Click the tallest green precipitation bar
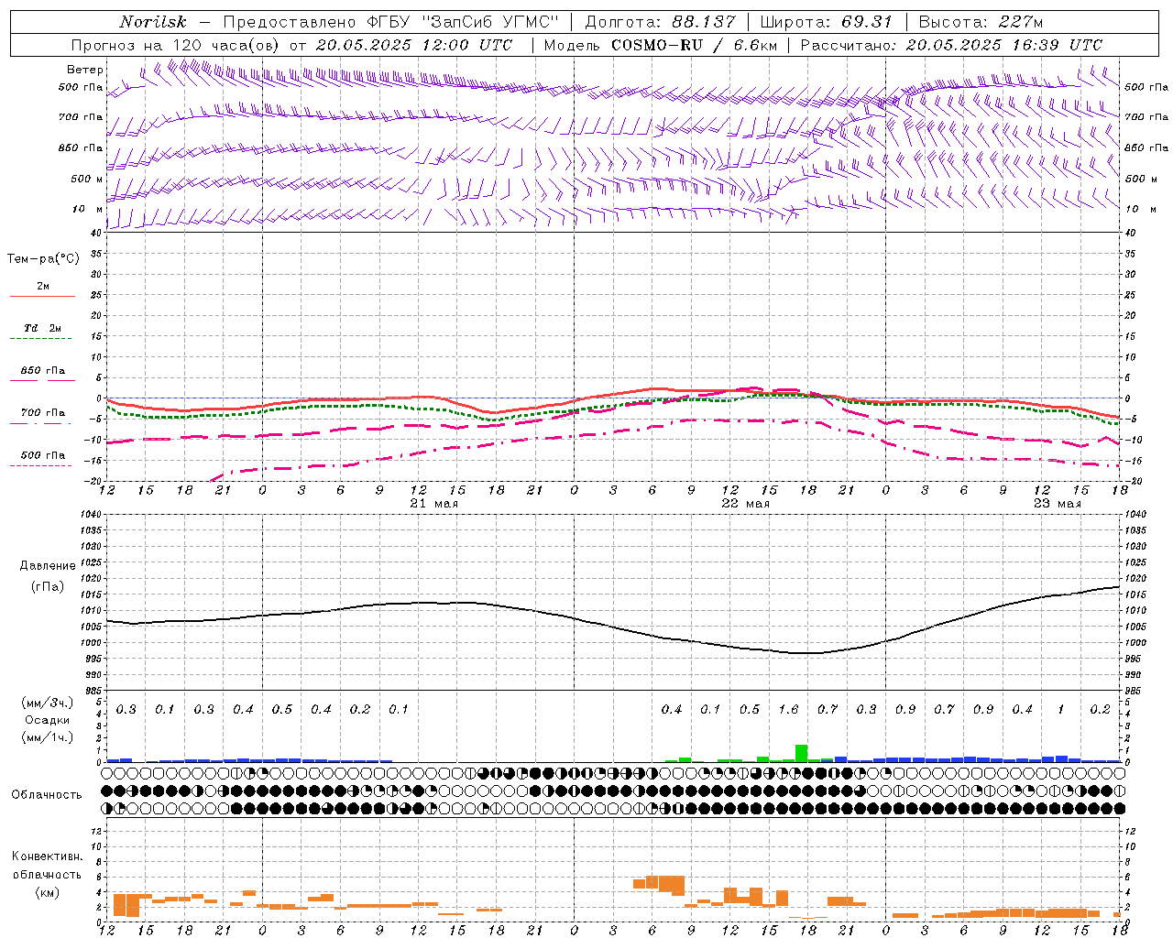This screenshot has height=938, width=1173. click(x=801, y=753)
